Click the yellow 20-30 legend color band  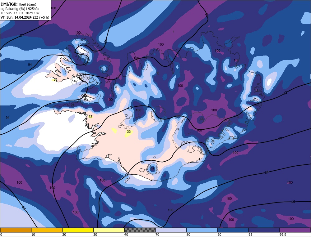click(x=78, y=230)
